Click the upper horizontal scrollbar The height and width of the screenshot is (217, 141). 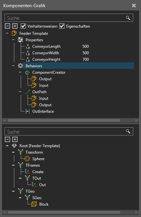click(x=64, y=120)
